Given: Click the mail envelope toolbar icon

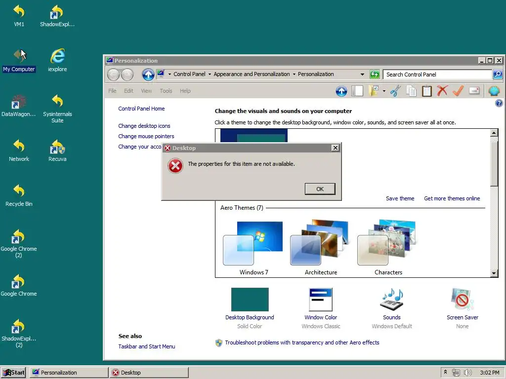Looking at the screenshot, I should point(474,91).
